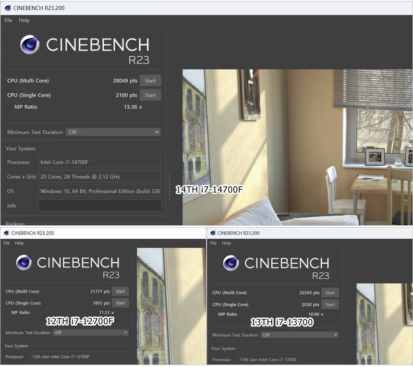The image size is (413, 367).
Task: Start the Multi Core test beside the 28049 pts score
Action: click(x=150, y=81)
